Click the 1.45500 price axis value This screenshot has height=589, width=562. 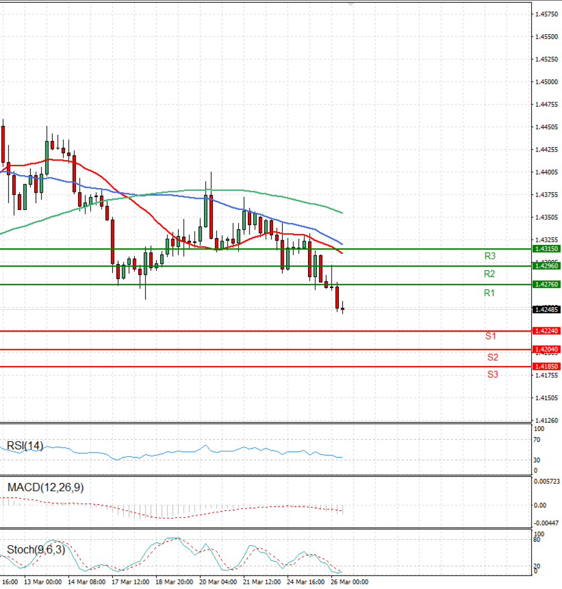pos(547,37)
